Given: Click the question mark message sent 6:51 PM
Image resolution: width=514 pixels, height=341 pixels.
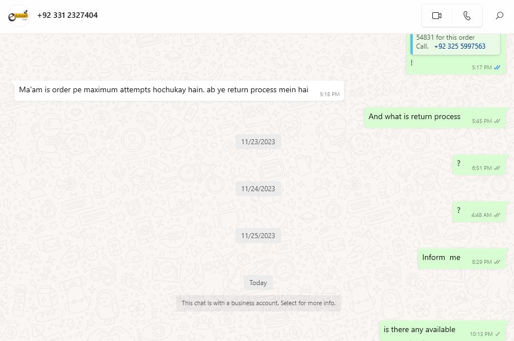Looking at the screenshot, I should (x=479, y=165).
